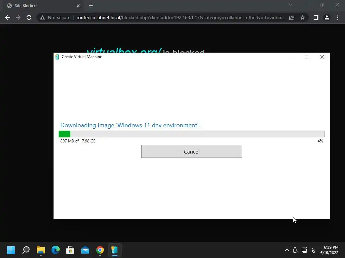Click the Create Virtual Machine title icon
345x258 pixels.
(57, 57)
